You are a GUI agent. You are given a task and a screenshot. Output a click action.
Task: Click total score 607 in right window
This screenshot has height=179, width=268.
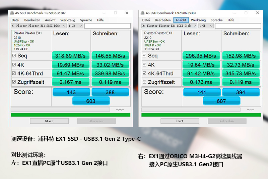click(221, 101)
